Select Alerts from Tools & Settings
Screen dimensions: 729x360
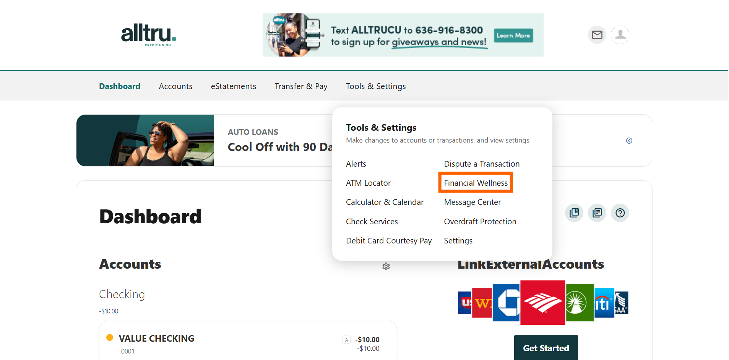(x=356, y=164)
